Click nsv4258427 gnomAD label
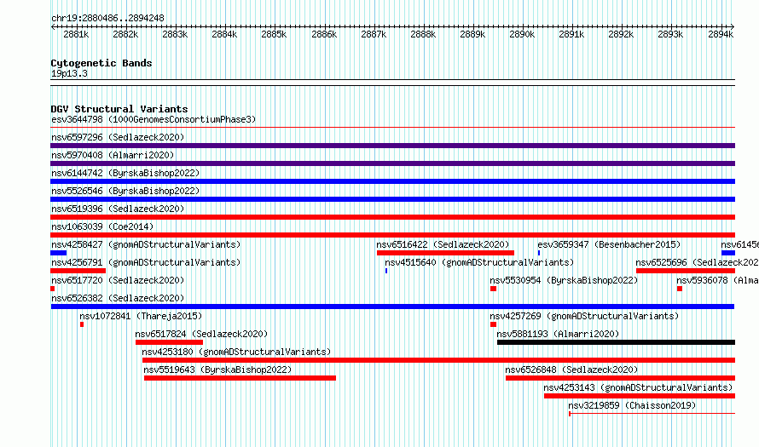This screenshot has width=759, height=447. [146, 244]
